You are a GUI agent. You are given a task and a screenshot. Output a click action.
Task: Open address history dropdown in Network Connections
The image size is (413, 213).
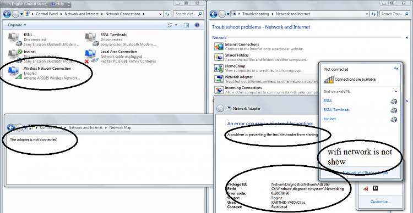click(160, 14)
